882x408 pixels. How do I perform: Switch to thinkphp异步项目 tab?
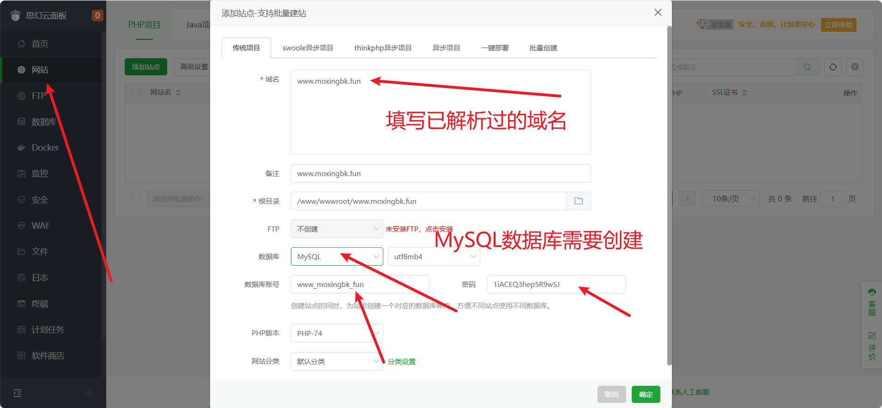[x=383, y=48]
